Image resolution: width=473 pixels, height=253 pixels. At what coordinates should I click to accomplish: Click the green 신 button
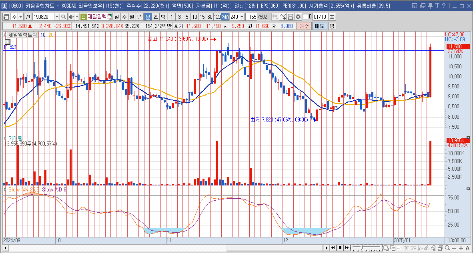pos(84,17)
